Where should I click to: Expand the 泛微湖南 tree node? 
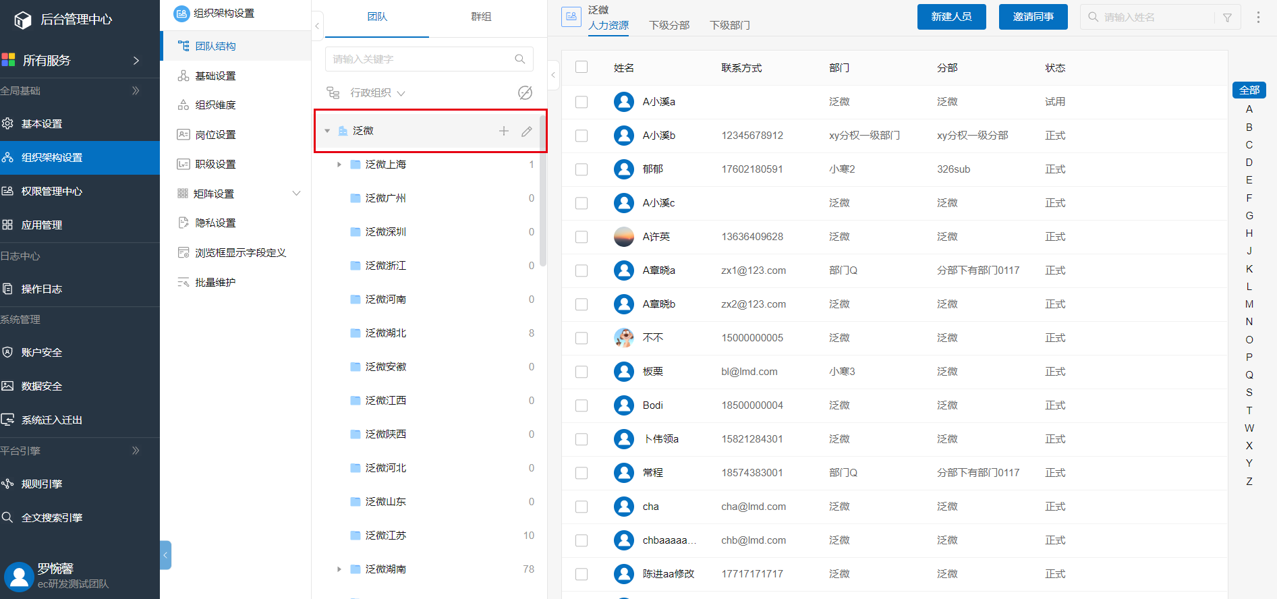click(x=339, y=569)
